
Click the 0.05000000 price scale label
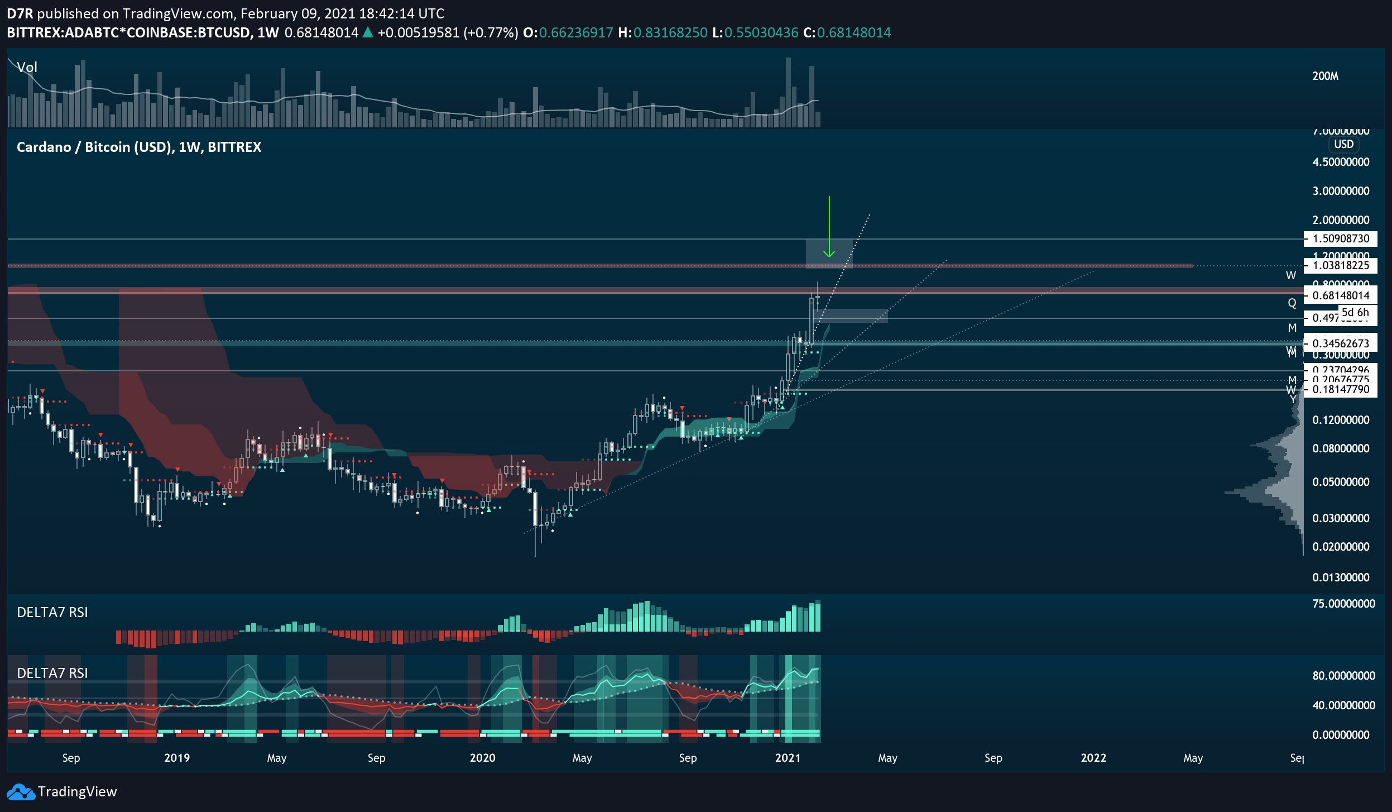click(1341, 482)
